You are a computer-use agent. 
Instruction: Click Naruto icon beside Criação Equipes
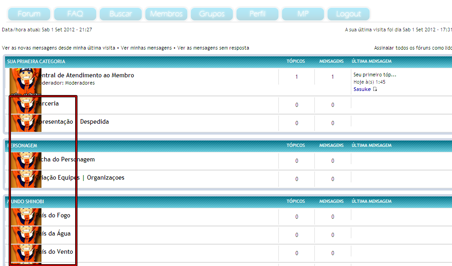tap(26, 179)
